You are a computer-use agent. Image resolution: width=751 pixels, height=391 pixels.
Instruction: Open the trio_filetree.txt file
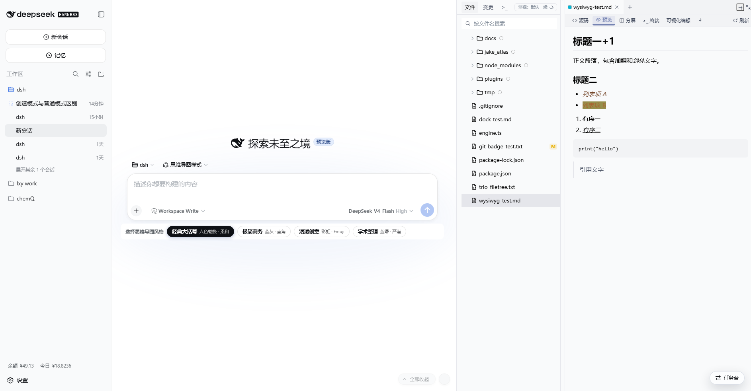511,187
